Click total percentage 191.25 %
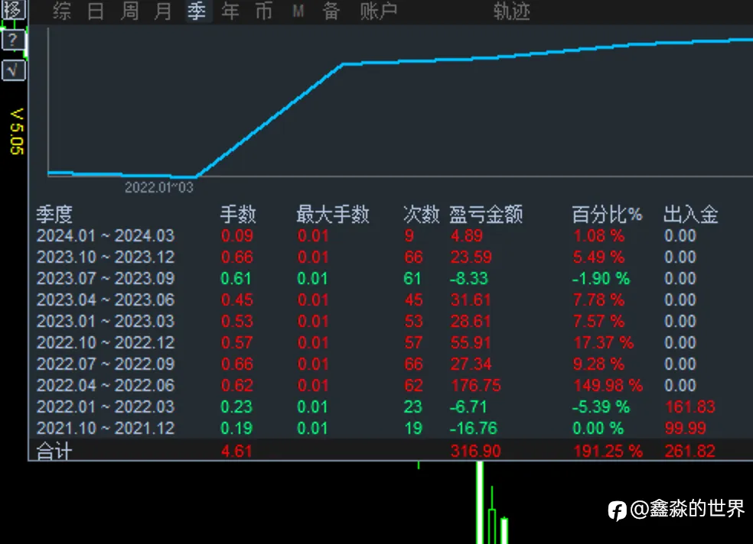The width and height of the screenshot is (753, 544). click(x=608, y=451)
